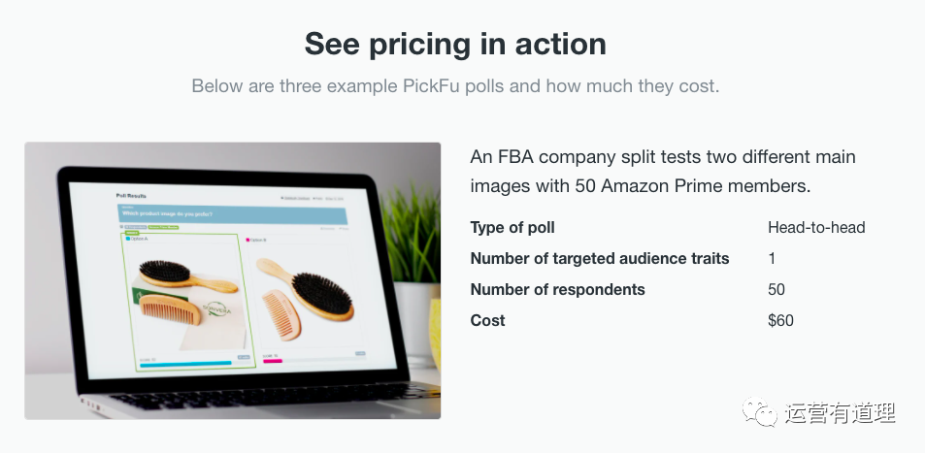Image resolution: width=925 pixels, height=453 pixels.
Task: Click the Poll Results title on laptop
Action: click(x=131, y=196)
